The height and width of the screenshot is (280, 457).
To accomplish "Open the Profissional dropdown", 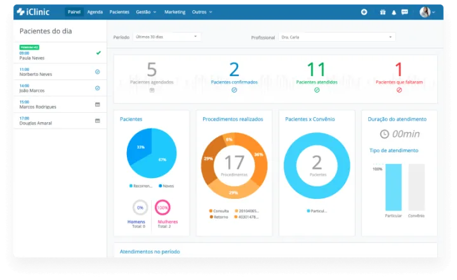I will [337, 37].
